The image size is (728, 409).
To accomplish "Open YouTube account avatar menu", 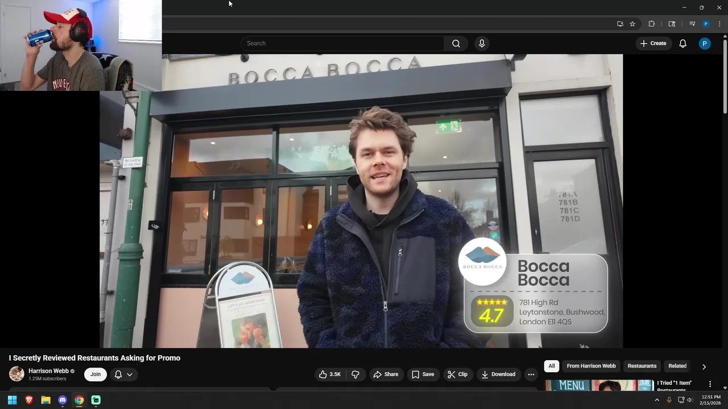I will pyautogui.click(x=705, y=43).
